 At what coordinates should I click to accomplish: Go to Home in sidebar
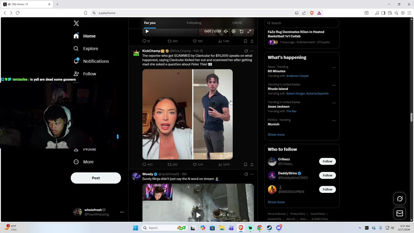pyautogui.click(x=84, y=36)
